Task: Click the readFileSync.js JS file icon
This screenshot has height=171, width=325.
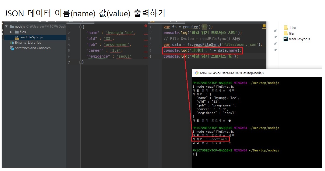Action: 16,37
